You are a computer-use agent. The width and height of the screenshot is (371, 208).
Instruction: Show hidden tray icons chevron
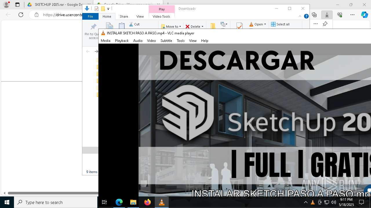point(305,202)
